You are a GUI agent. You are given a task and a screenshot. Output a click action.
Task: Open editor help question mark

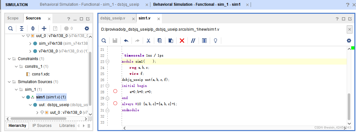coord(337,19)
